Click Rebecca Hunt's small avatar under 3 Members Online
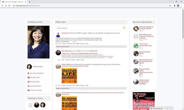Viewport: 184px width, 110px height. (43, 105)
